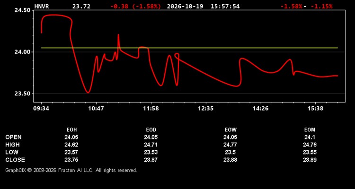
Task: Select the EOW close value 23.88
Action: tap(231, 160)
